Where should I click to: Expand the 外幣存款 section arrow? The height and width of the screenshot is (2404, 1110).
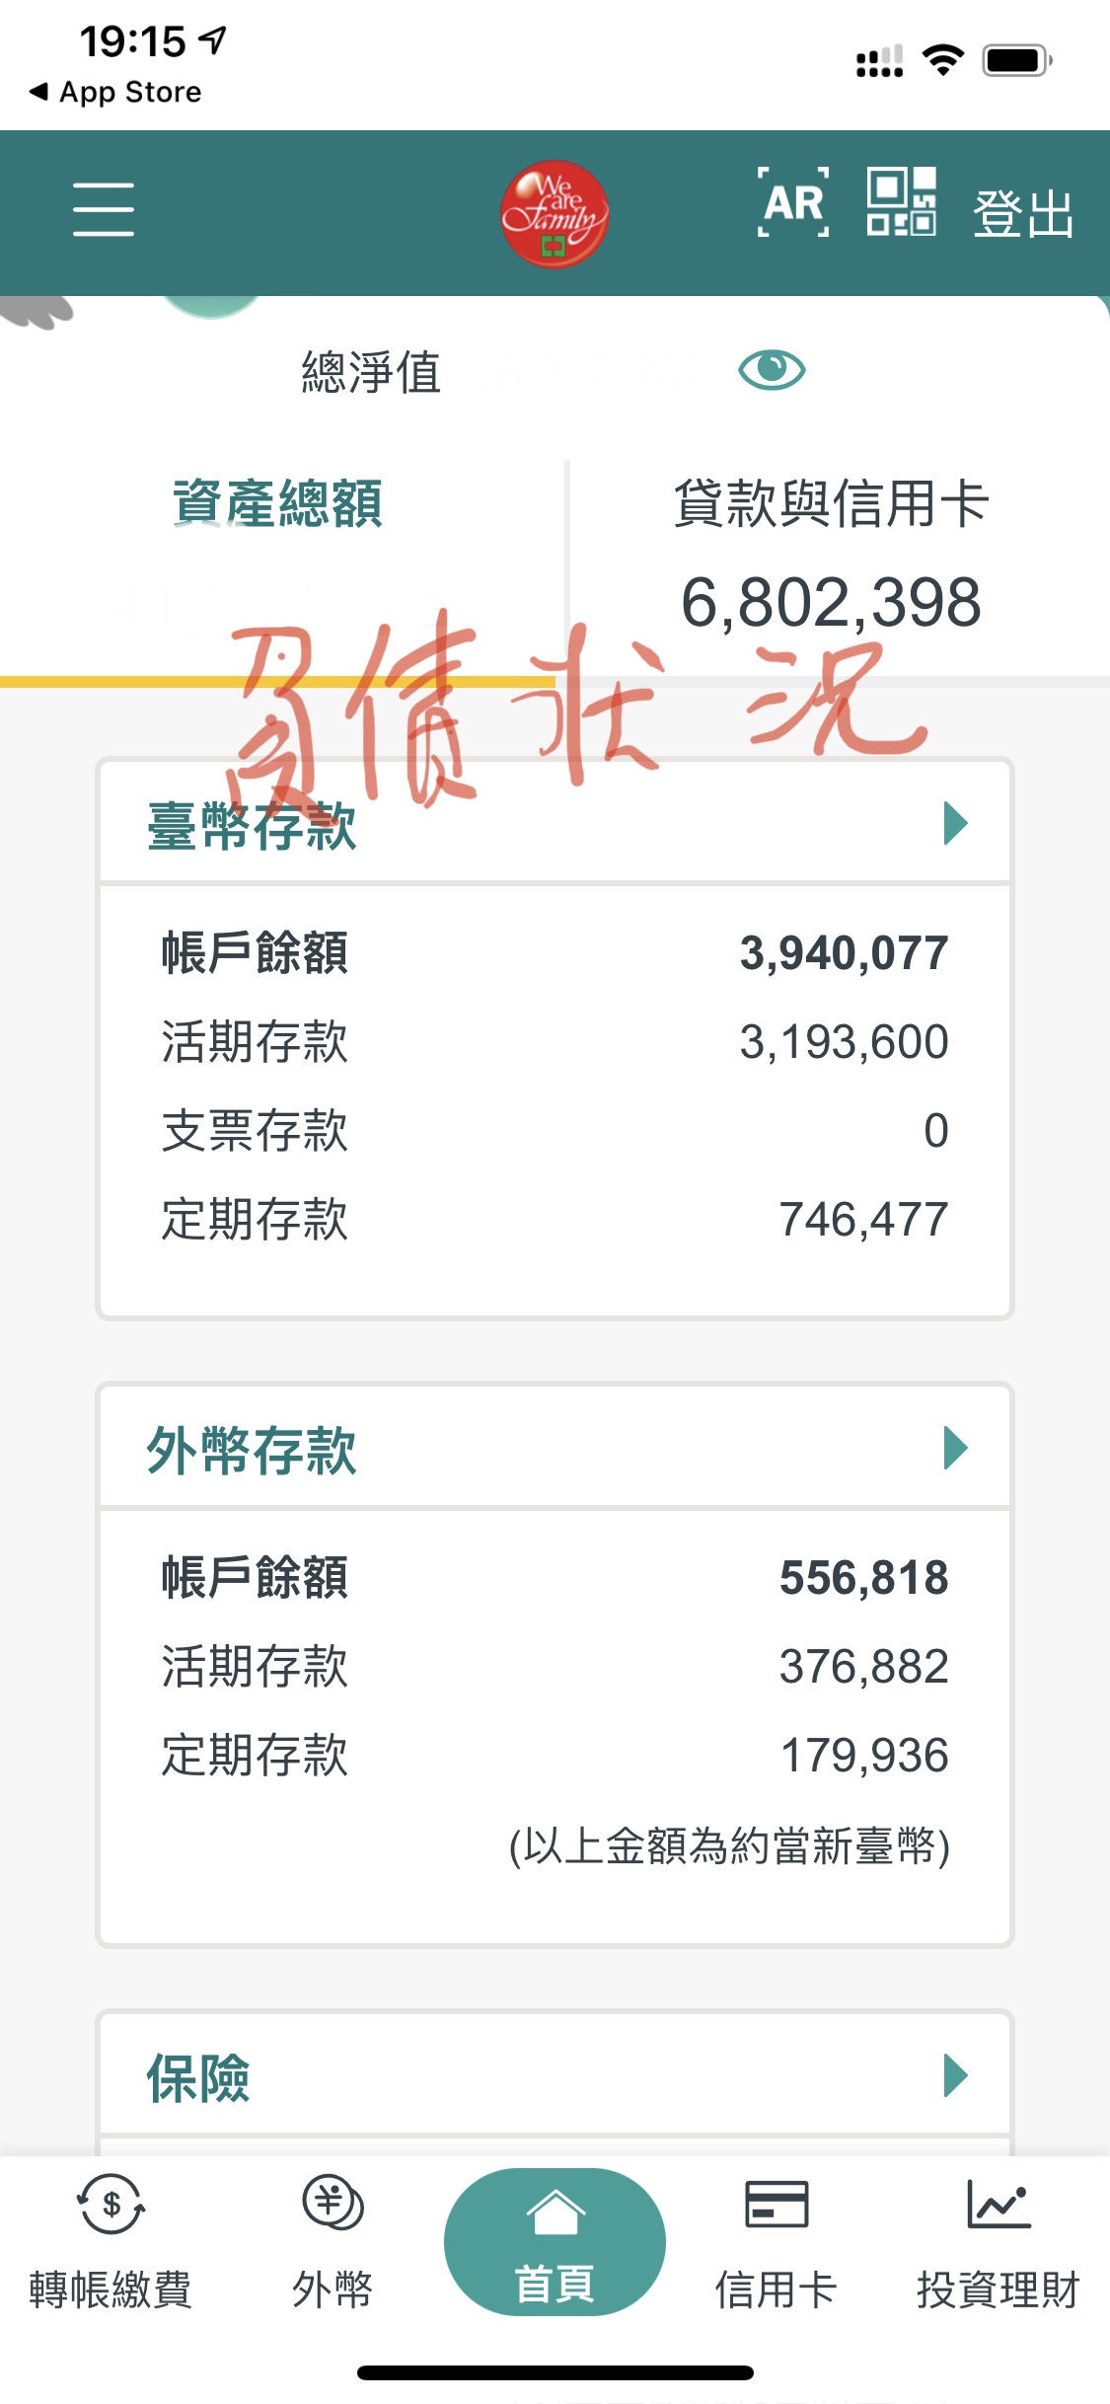(954, 1448)
